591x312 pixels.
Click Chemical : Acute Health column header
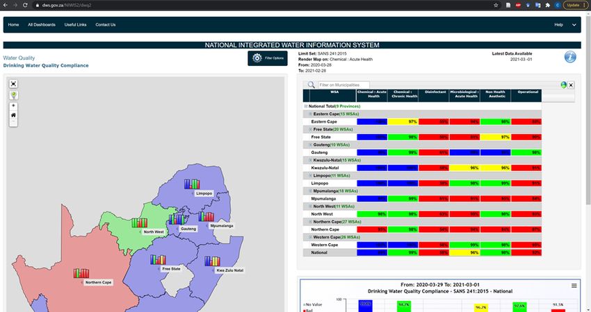(x=372, y=95)
